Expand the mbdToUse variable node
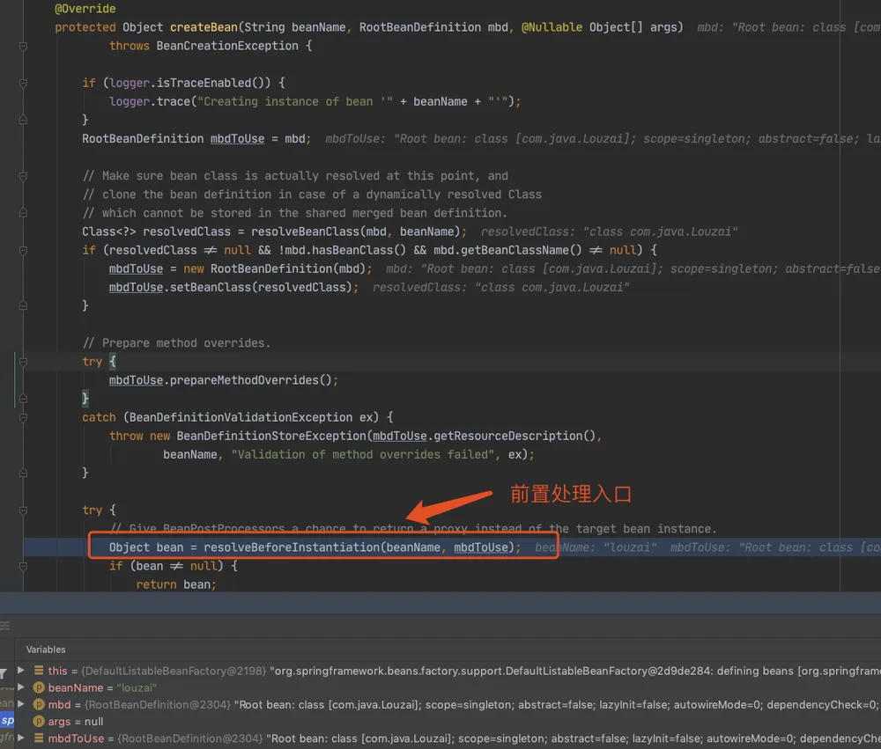 21,738
